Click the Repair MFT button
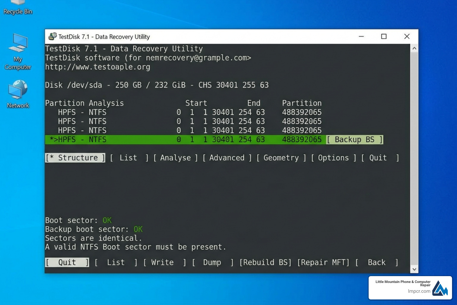 (323, 262)
